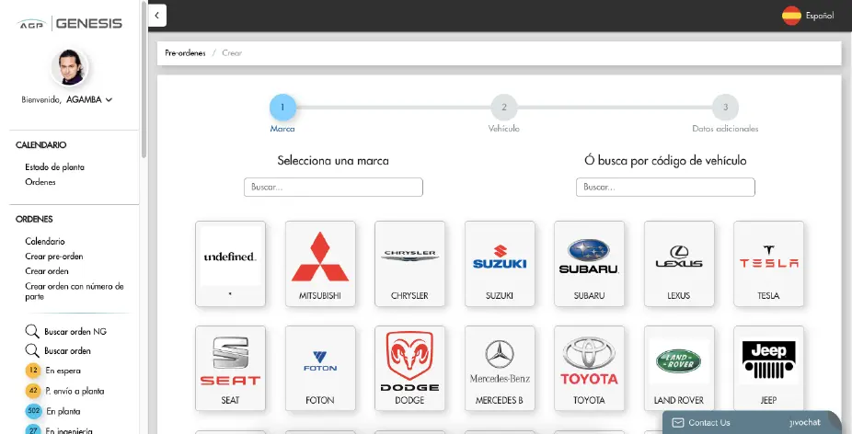Image resolution: width=852 pixels, height=434 pixels.
Task: Choose the Toyota brand logo
Action: pyautogui.click(x=589, y=361)
